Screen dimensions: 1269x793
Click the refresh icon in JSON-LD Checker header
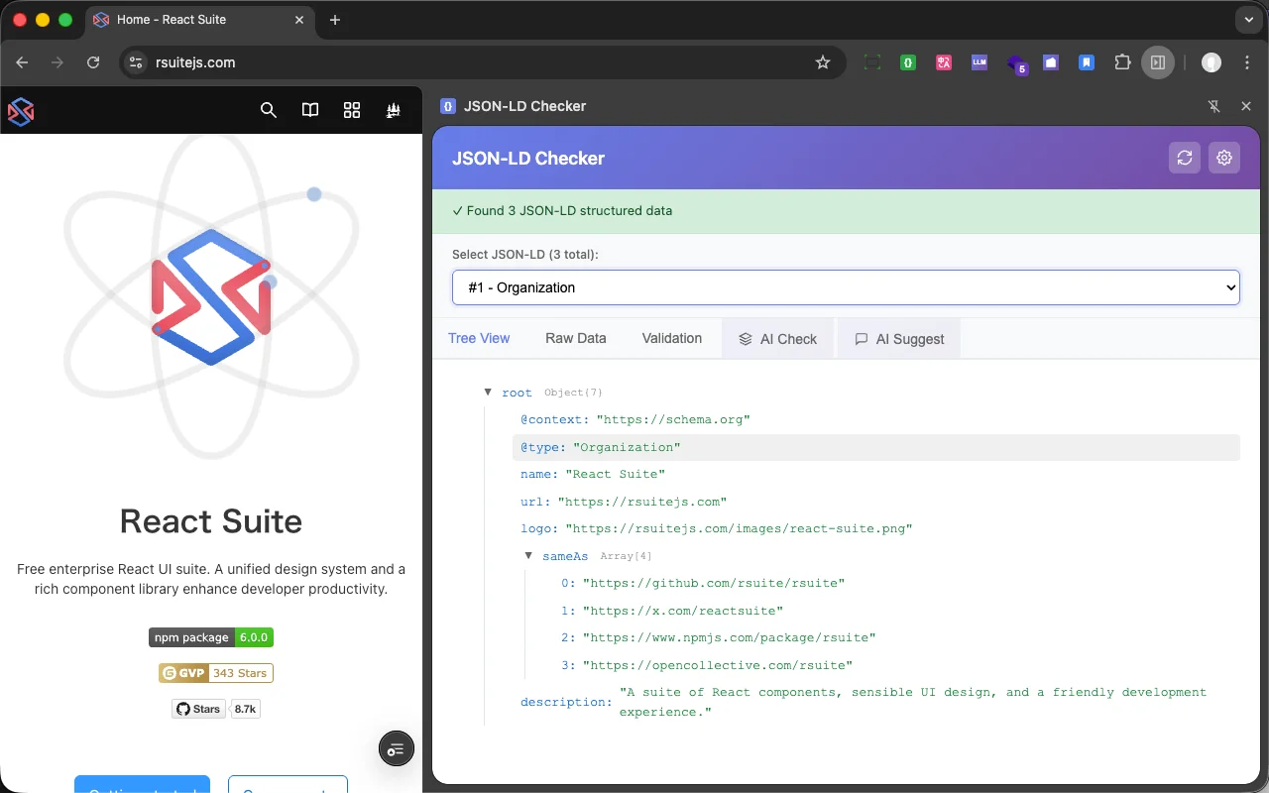click(x=1185, y=158)
